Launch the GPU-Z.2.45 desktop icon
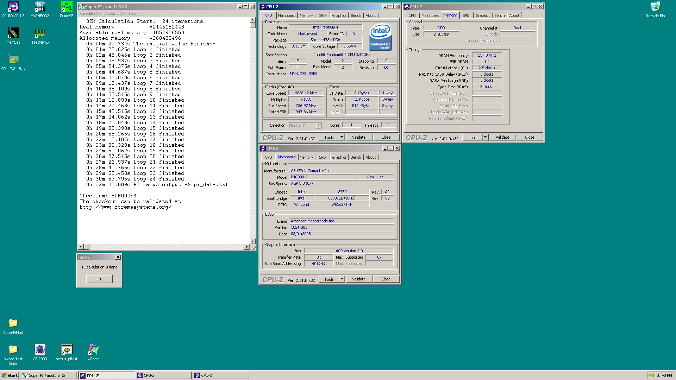The height and width of the screenshot is (380, 676). tap(13, 62)
